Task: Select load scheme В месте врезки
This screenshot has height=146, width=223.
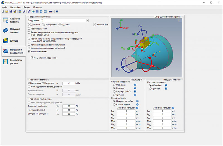Action: 114,105
